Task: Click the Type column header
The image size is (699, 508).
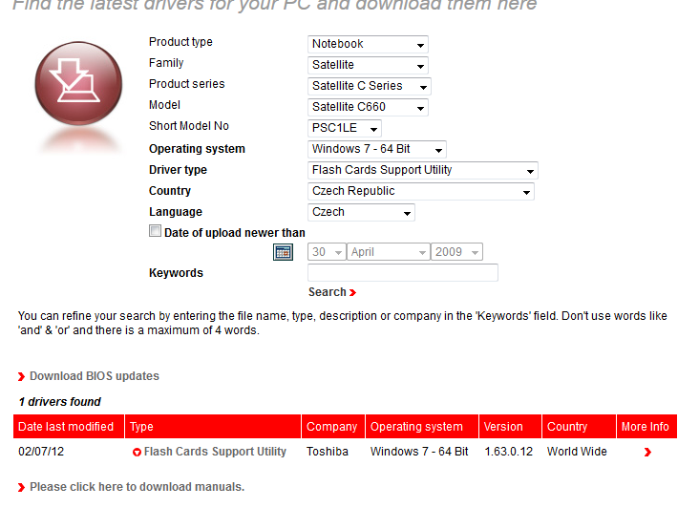Action: (213, 427)
